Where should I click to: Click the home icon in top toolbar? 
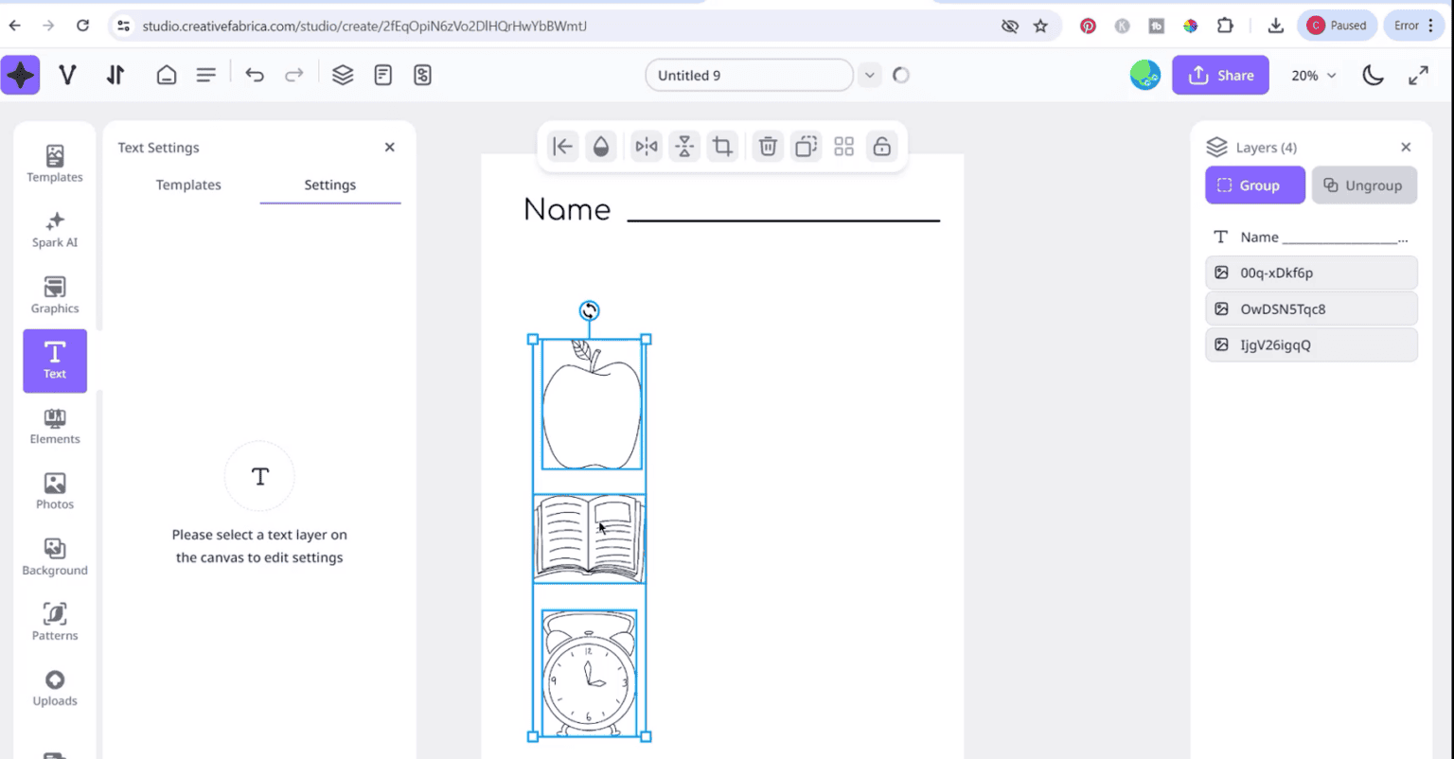pos(167,75)
